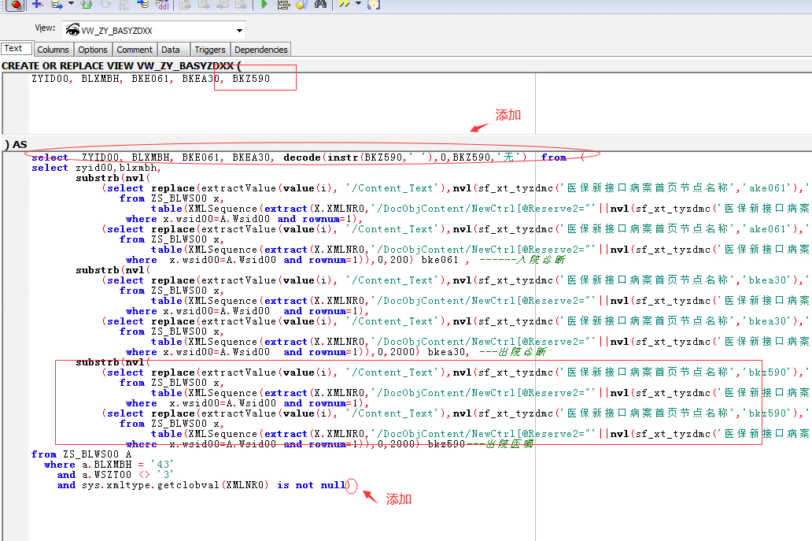Image resolution: width=812 pixels, height=541 pixels.
Task: Show the Triggers tab
Action: click(210, 50)
